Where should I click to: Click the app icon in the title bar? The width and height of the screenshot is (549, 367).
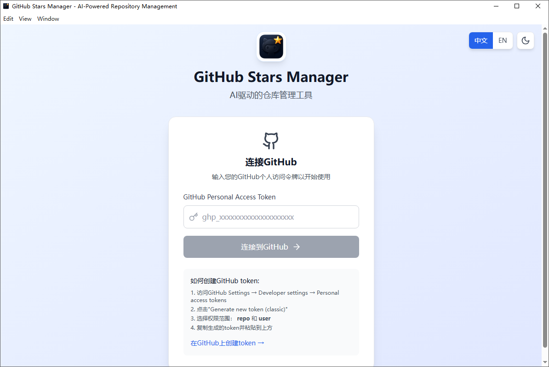point(6,6)
